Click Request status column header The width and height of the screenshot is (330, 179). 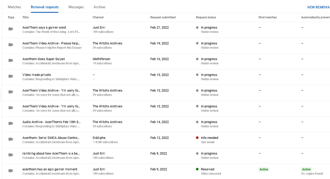pos(206,17)
